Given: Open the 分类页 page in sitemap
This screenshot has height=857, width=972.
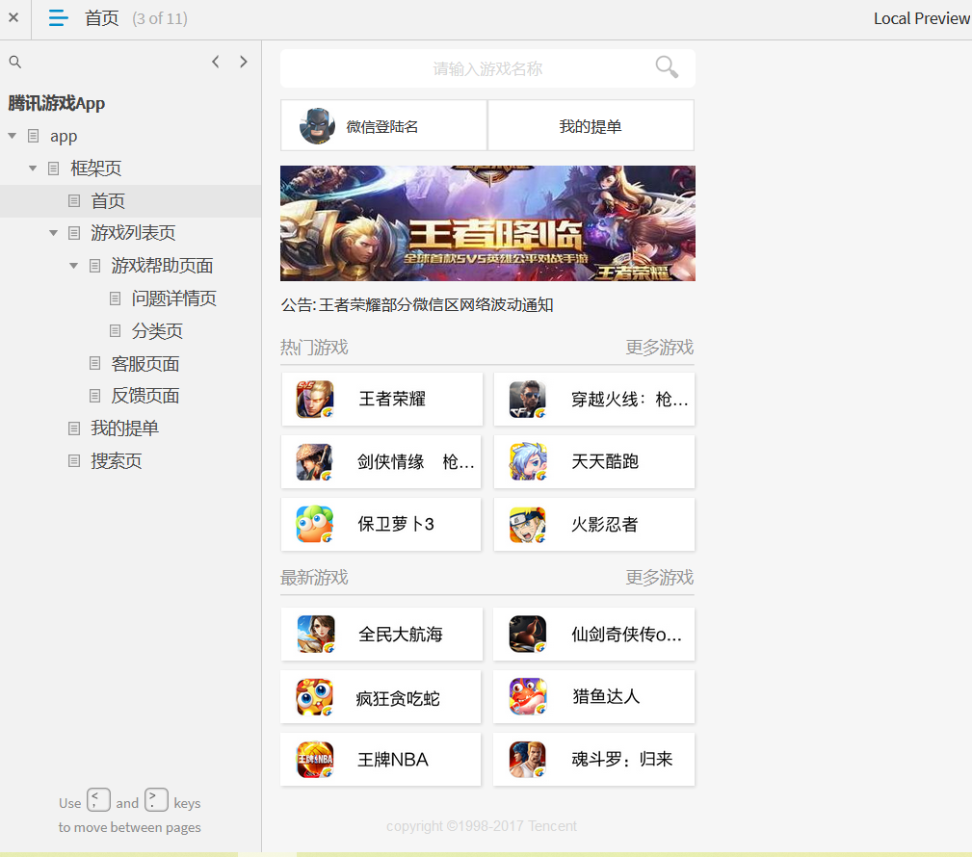Looking at the screenshot, I should pos(157,331).
